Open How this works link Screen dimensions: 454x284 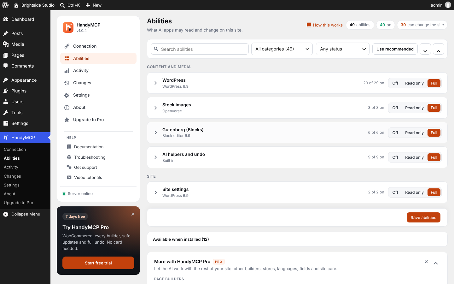(x=325, y=25)
